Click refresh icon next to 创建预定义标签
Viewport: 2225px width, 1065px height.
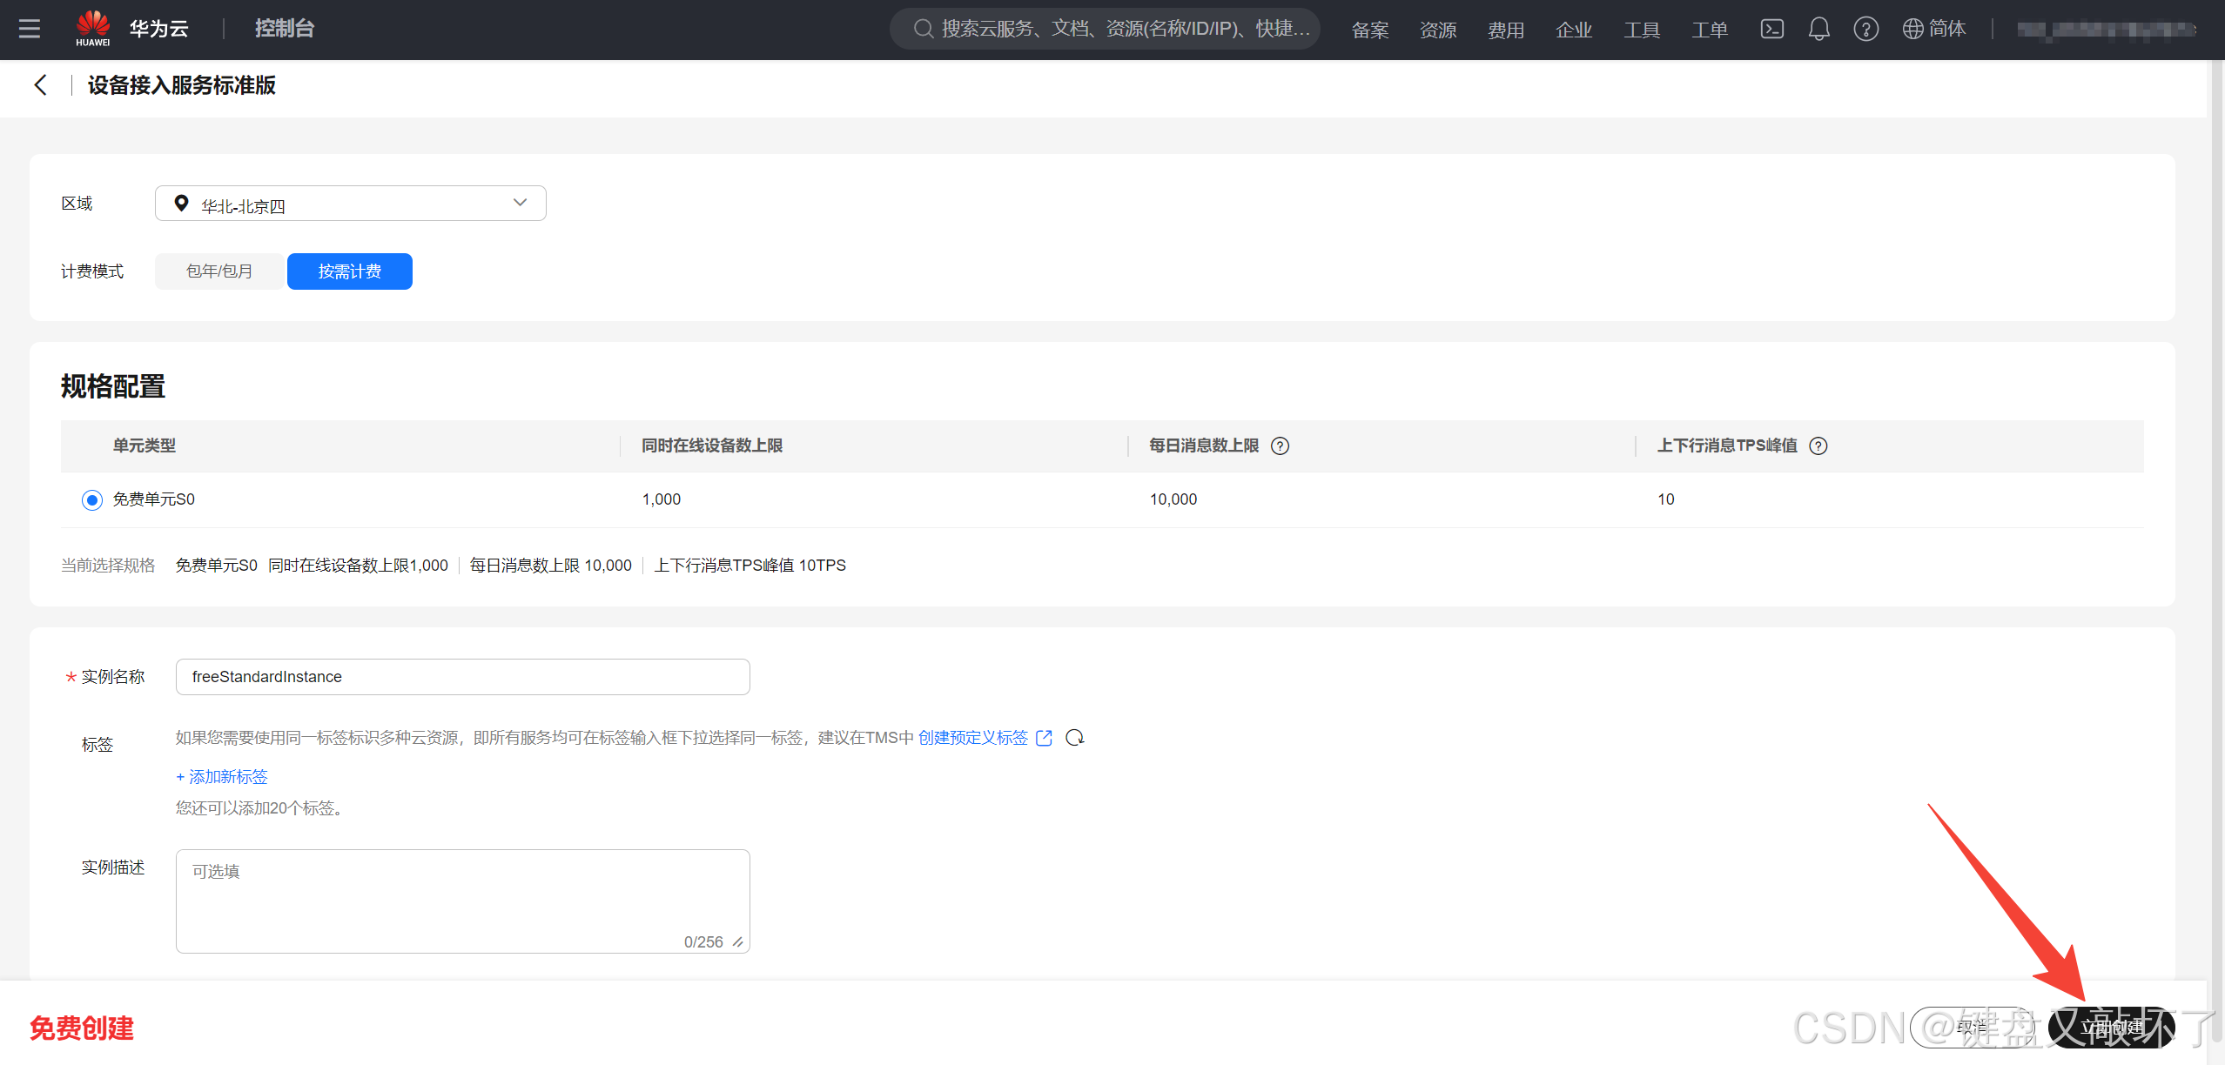pyautogui.click(x=1075, y=738)
